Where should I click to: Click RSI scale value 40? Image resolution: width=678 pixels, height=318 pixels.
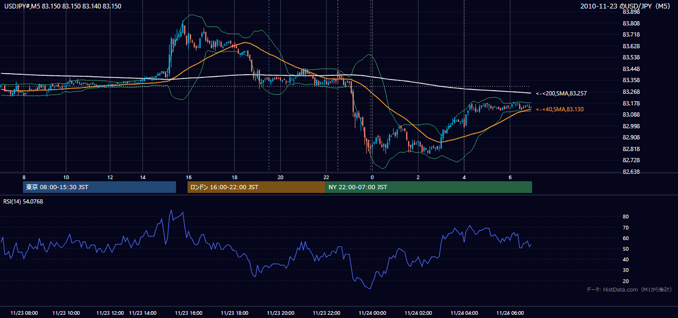pyautogui.click(x=625, y=260)
